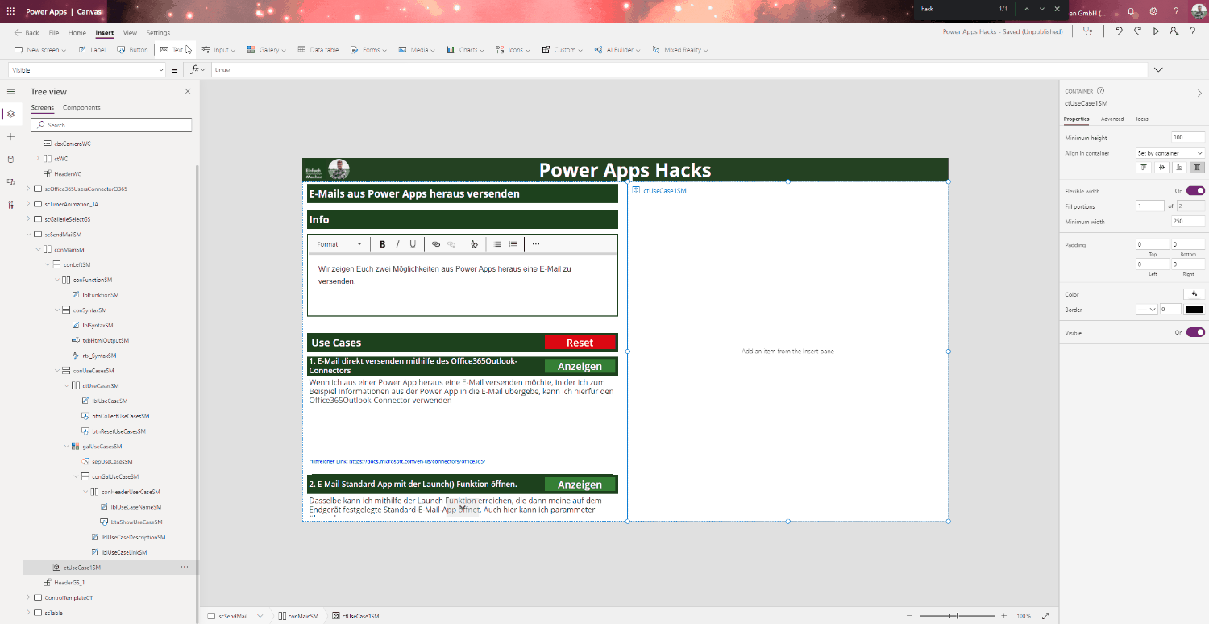The image size is (1209, 624).
Task: Insert a Button control from the ribbon
Action: point(133,50)
